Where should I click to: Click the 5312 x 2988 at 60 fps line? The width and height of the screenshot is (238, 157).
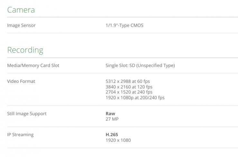point(128,81)
